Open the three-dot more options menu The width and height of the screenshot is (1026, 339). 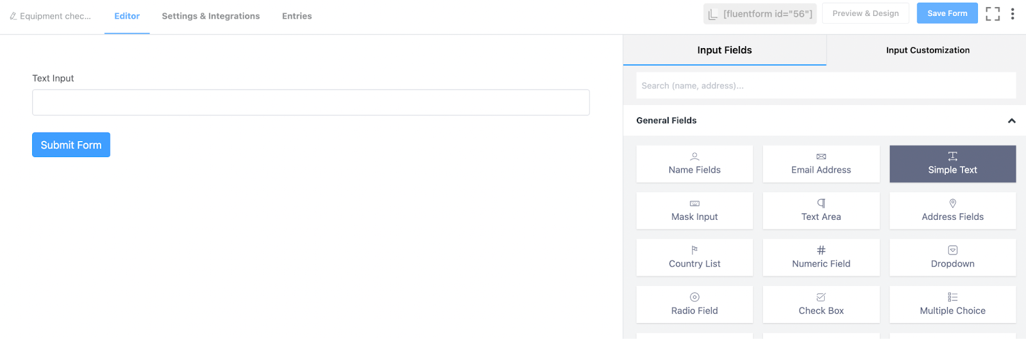[1013, 13]
